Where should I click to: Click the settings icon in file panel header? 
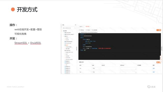pyautogui.click(x=75, y=25)
